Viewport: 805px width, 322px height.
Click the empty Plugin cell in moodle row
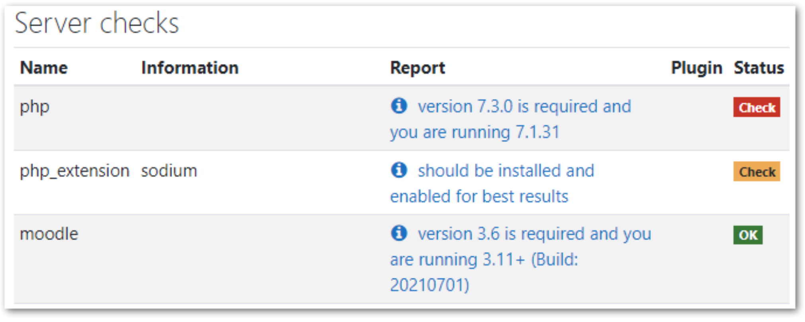tap(696, 258)
